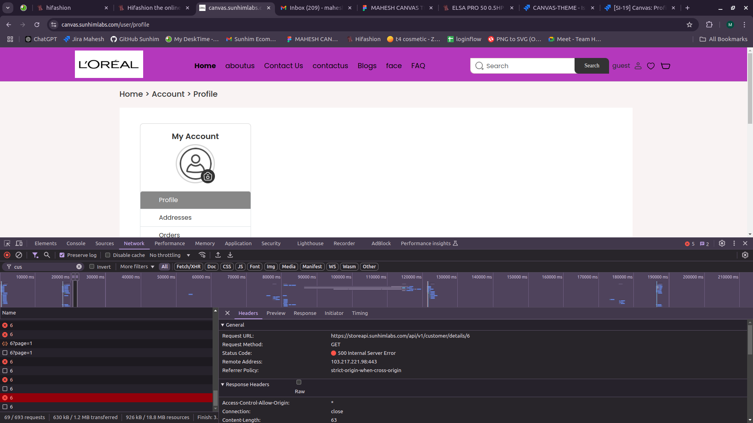Clear the 'cus' filter text
The height and width of the screenshot is (423, 753).
[79, 267]
